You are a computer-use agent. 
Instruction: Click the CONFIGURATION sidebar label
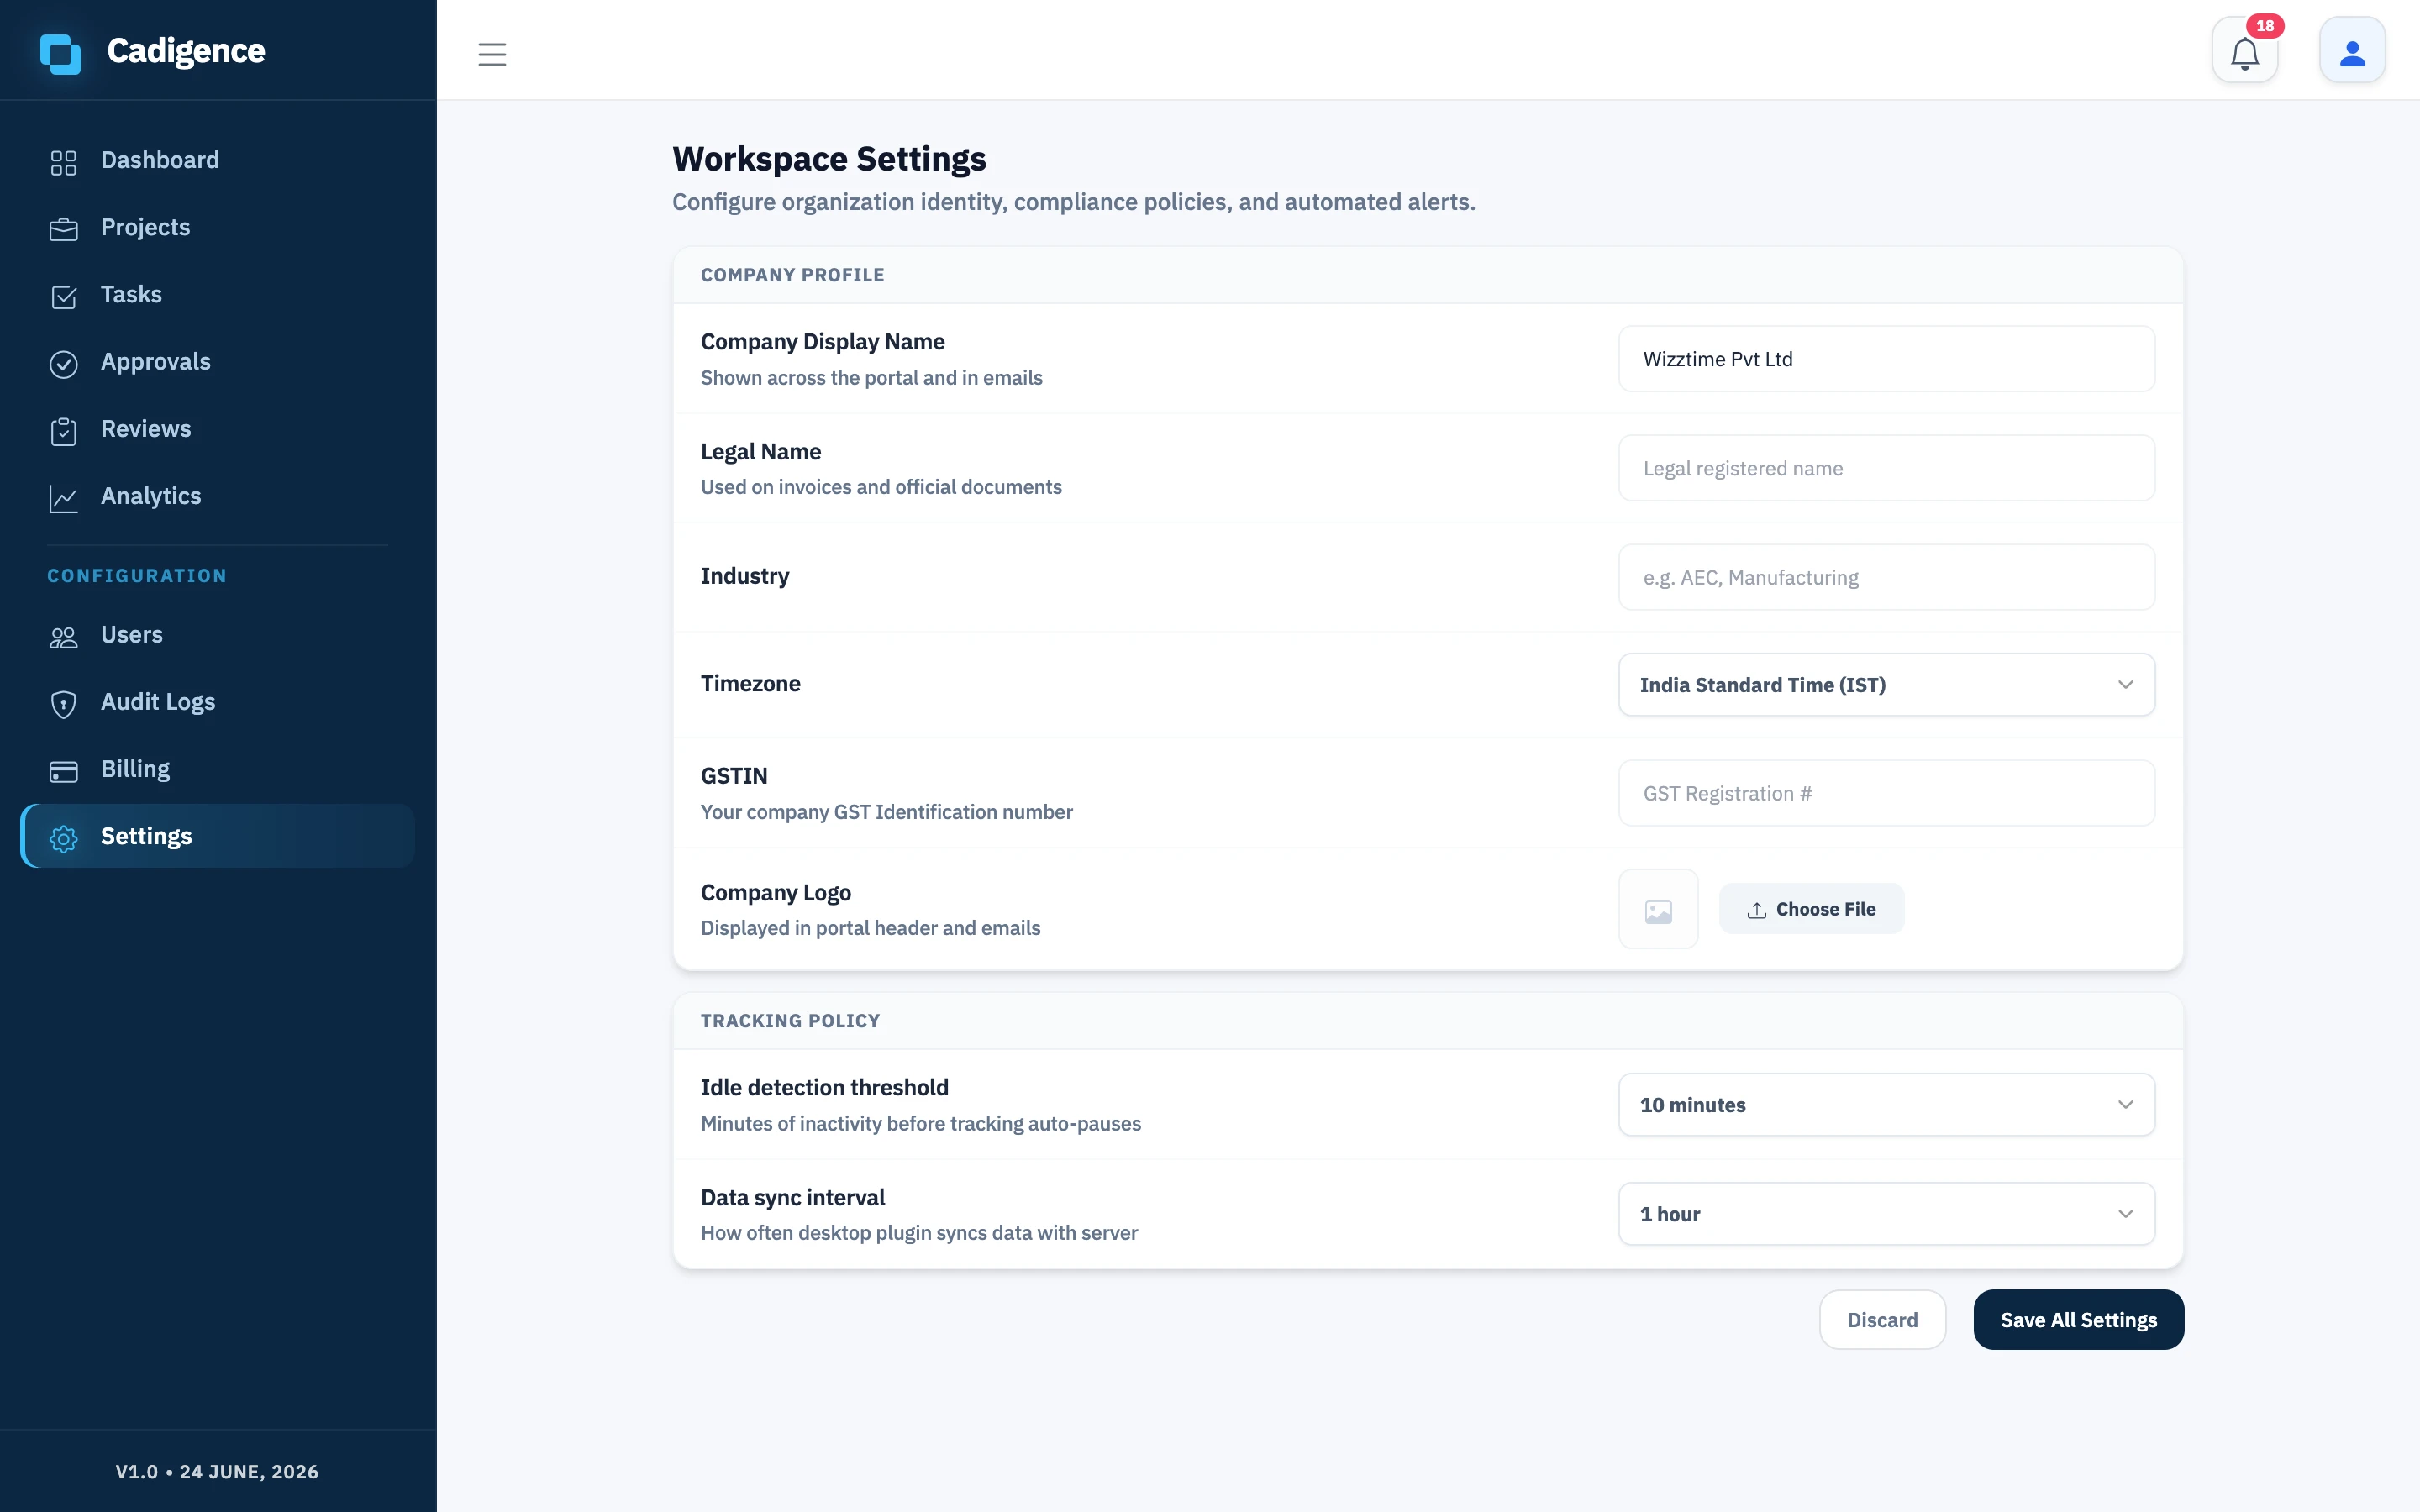coord(137,576)
